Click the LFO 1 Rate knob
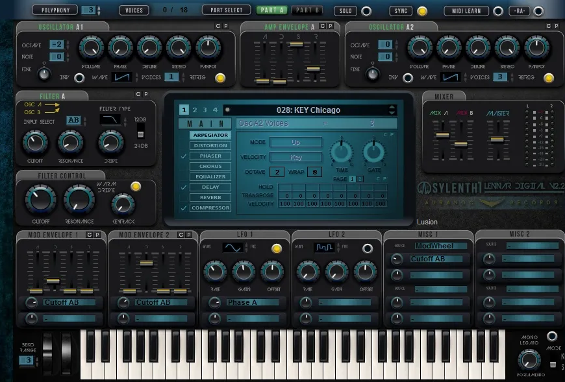 pos(215,272)
